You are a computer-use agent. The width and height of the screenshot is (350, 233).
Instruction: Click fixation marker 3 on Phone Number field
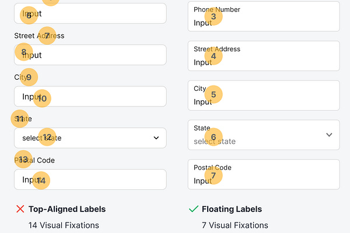click(213, 17)
